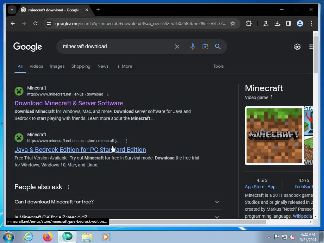The image size is (324, 243).
Task: Open the Windows Start menu
Action: click(x=9, y=237)
